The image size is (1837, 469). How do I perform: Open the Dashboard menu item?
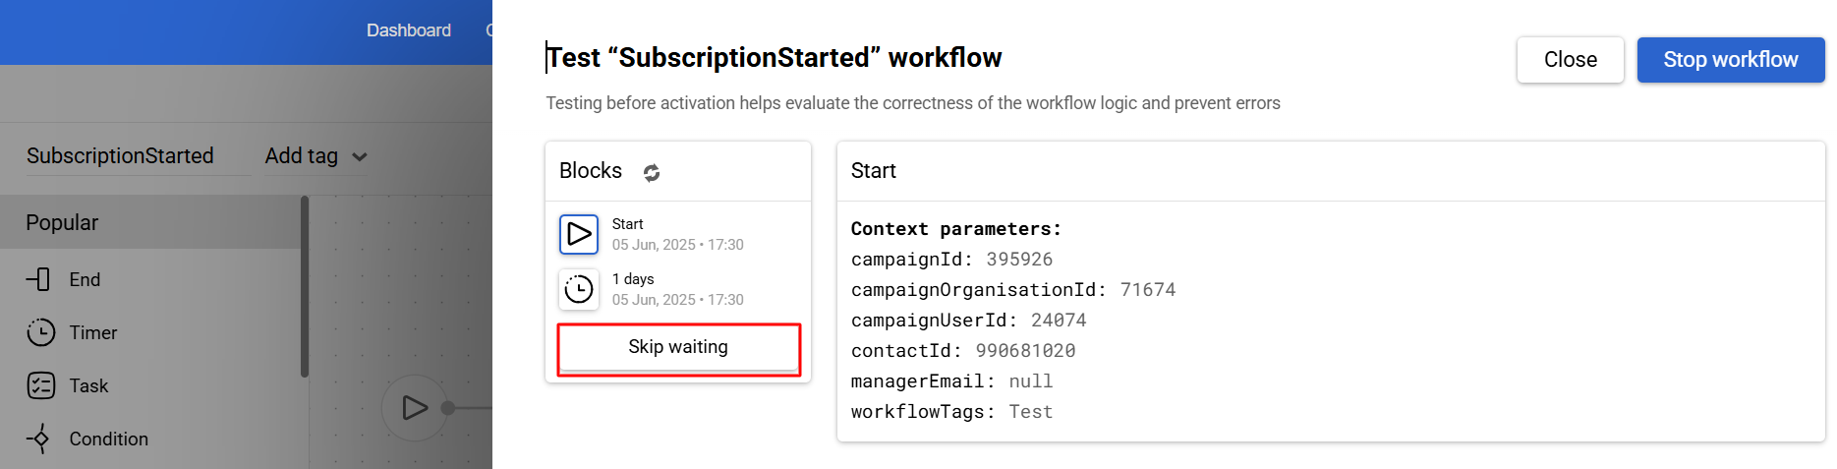click(x=409, y=30)
